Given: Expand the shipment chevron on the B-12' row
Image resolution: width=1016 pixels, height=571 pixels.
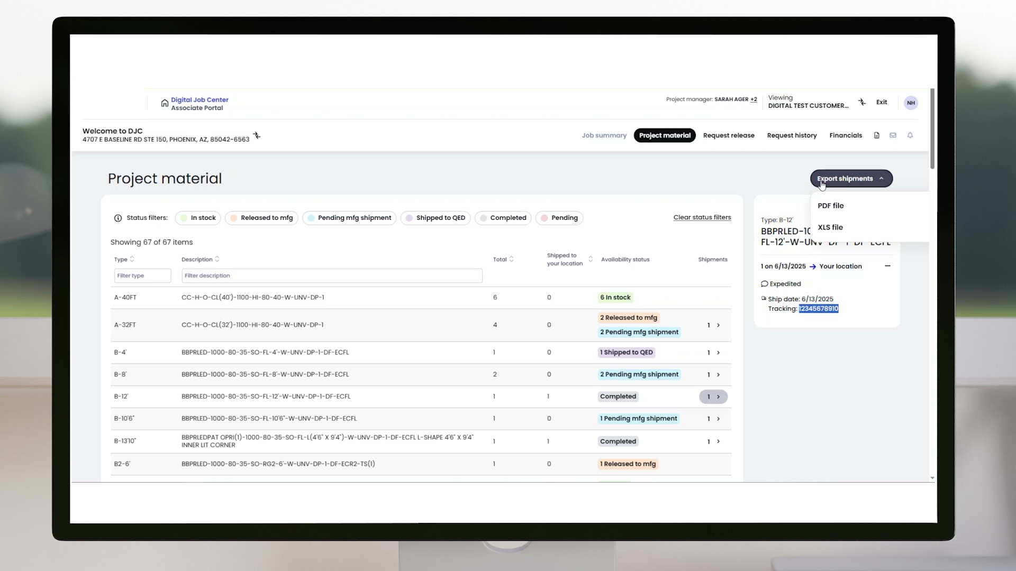Looking at the screenshot, I should (x=718, y=397).
